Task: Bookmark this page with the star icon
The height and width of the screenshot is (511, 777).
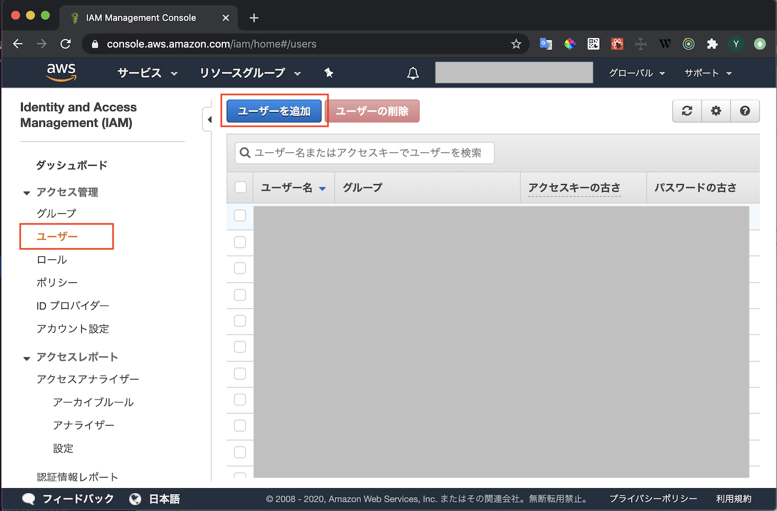Action: tap(516, 44)
